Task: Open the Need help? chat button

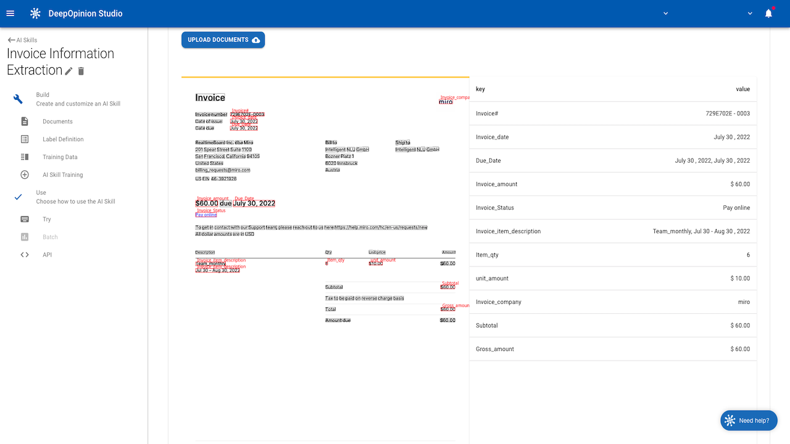Action: 749,421
